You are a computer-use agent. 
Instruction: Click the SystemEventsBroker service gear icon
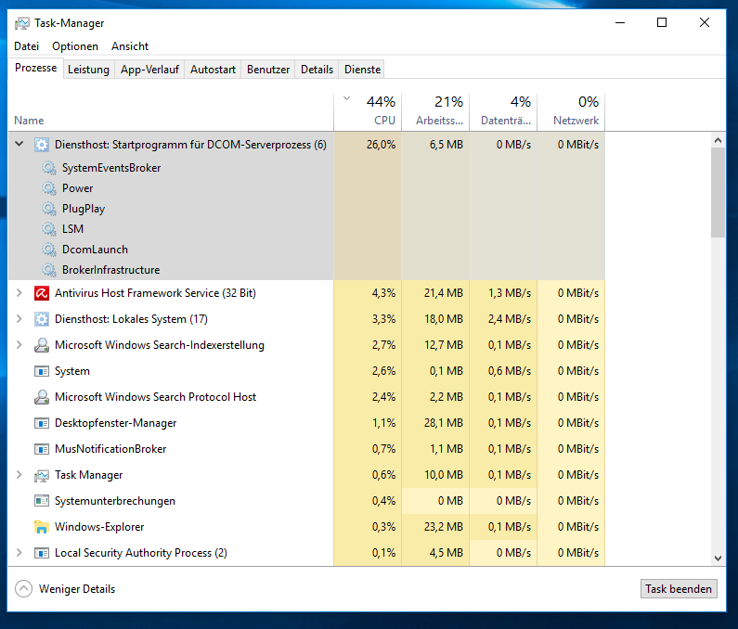49,168
